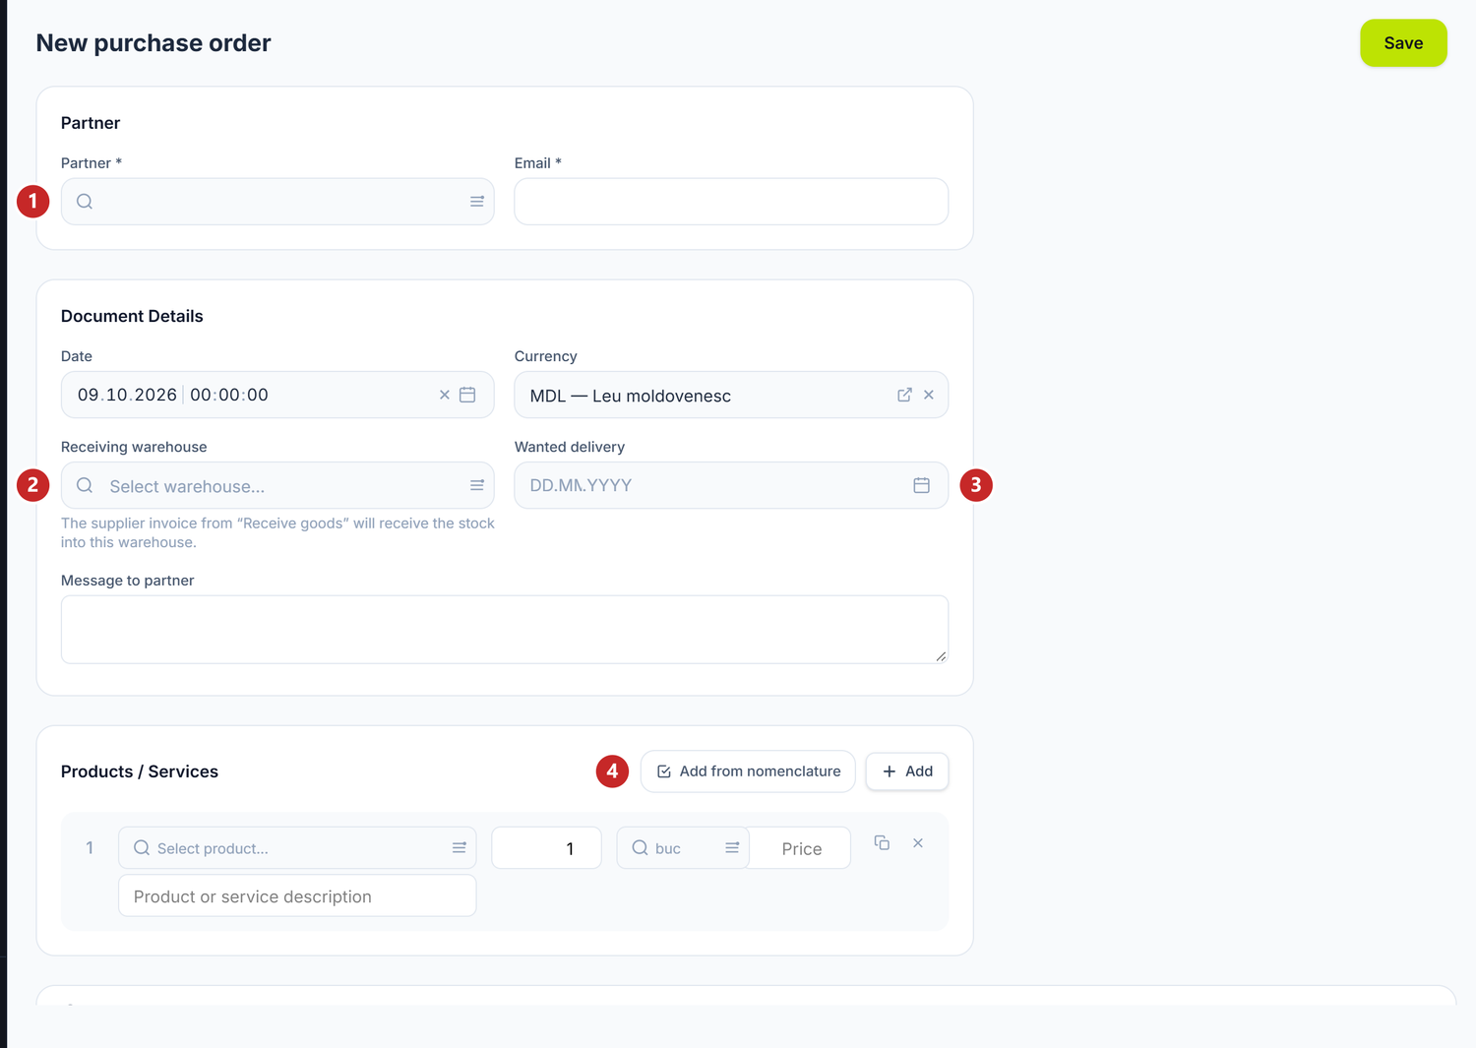Click Add from nomenclature button

(748, 771)
